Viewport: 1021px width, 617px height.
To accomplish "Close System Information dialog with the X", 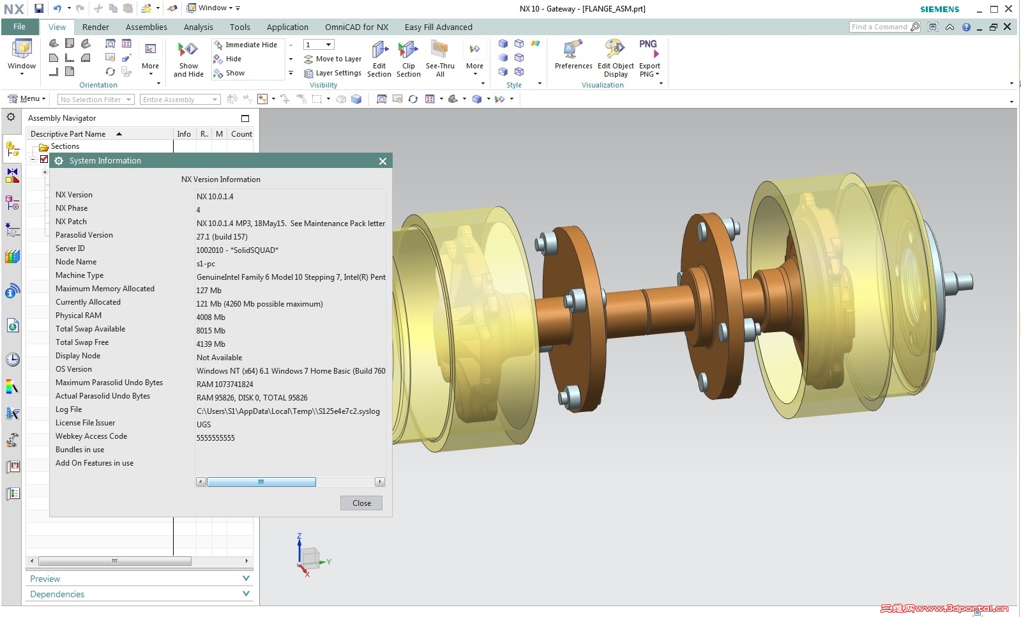I will click(382, 161).
